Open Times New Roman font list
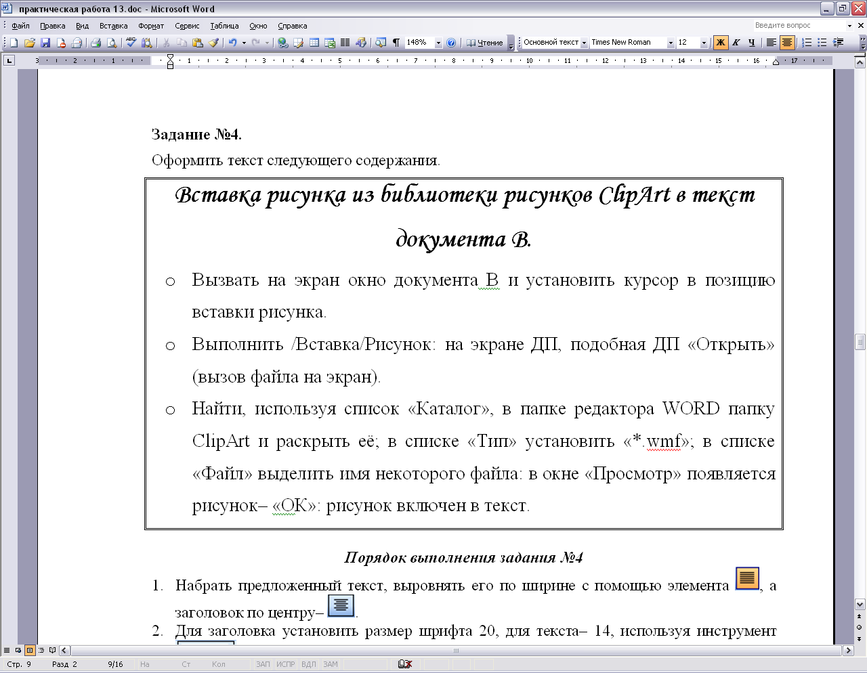Screen dimensions: 867x673 (671, 43)
